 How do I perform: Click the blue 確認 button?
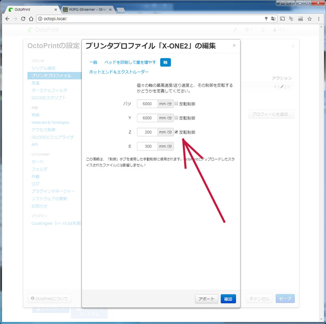pyautogui.click(x=228, y=299)
